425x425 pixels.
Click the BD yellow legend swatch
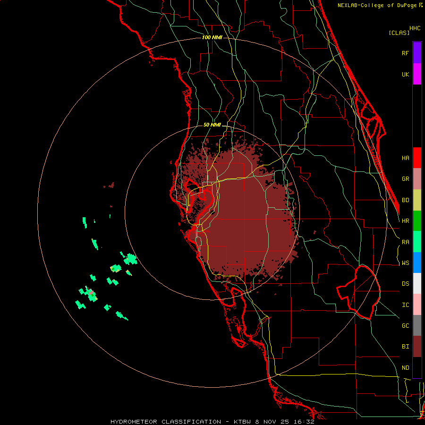point(417,200)
